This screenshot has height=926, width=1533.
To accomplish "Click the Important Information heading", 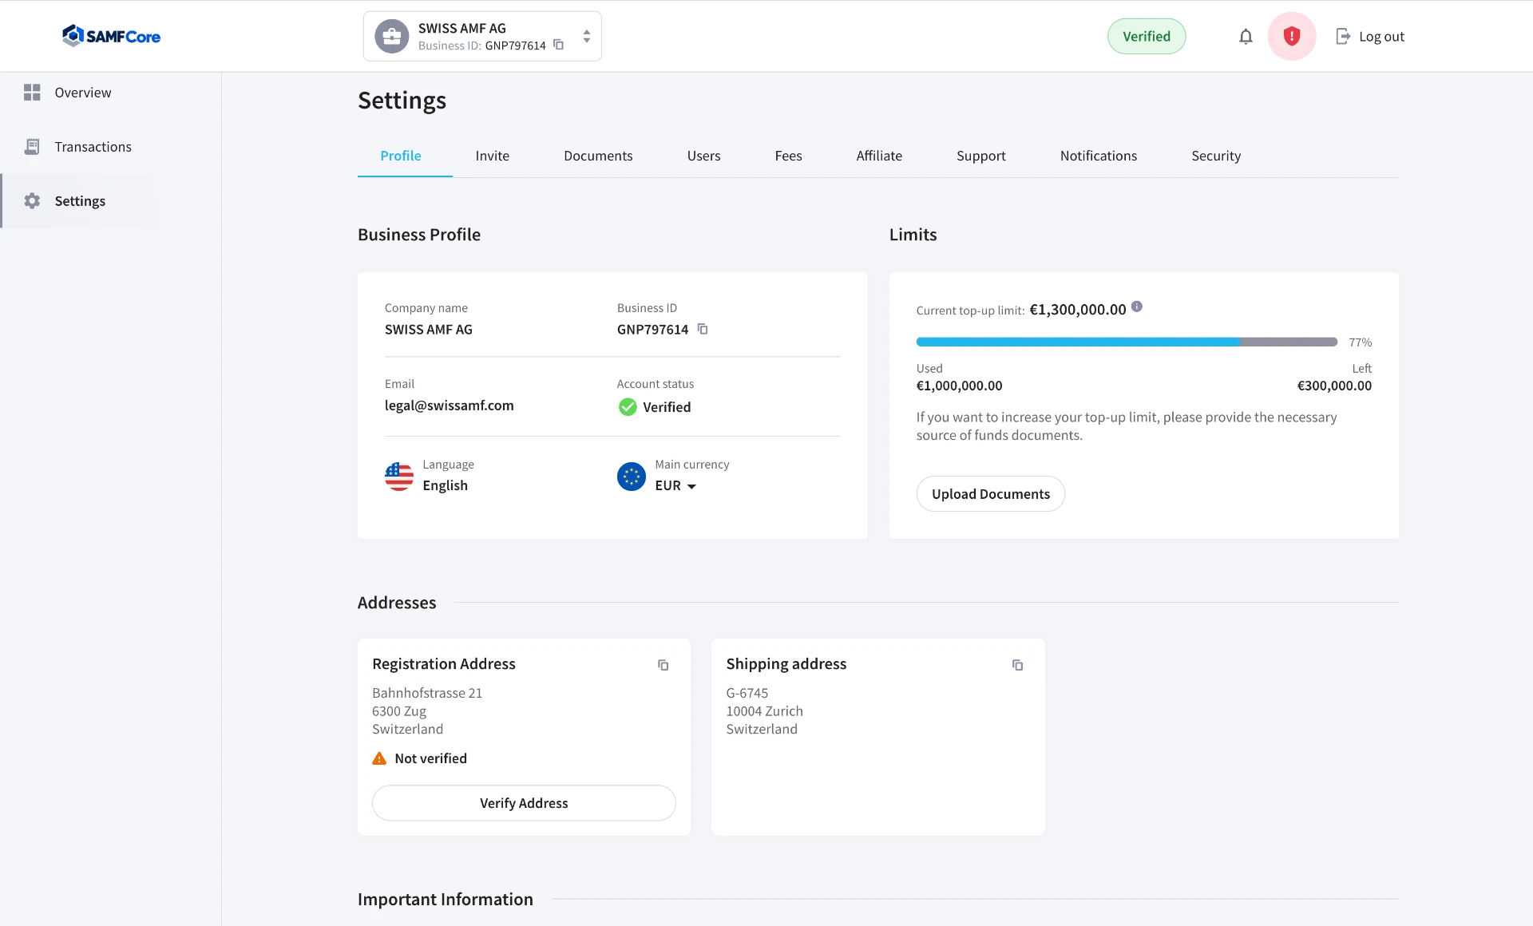I will (x=445, y=900).
